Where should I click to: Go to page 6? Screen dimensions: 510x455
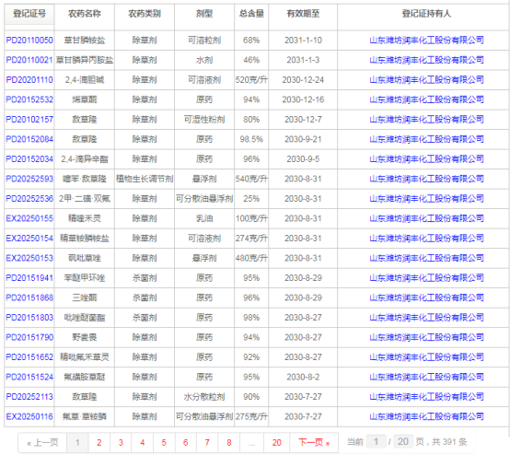(x=185, y=443)
